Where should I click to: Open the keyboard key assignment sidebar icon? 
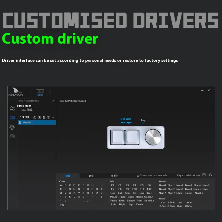tap(12, 118)
